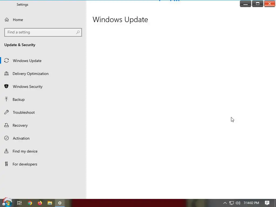Click the Find my device person icon
Image resolution: width=276 pixels, height=207 pixels.
[x=6, y=151]
